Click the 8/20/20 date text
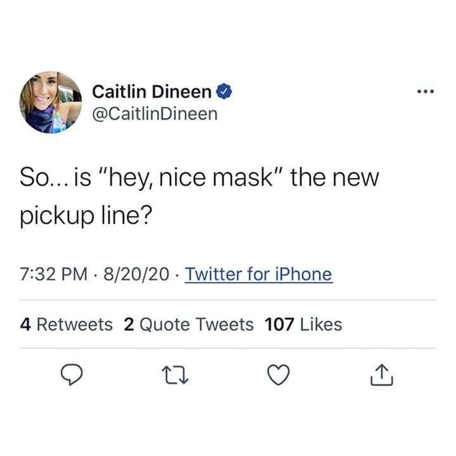 [x=136, y=274]
